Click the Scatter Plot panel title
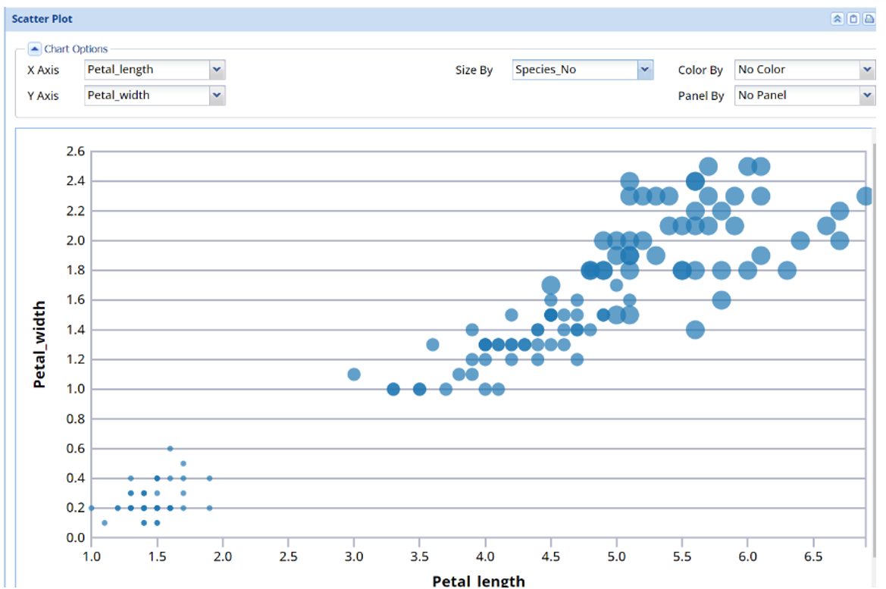 tap(42, 19)
